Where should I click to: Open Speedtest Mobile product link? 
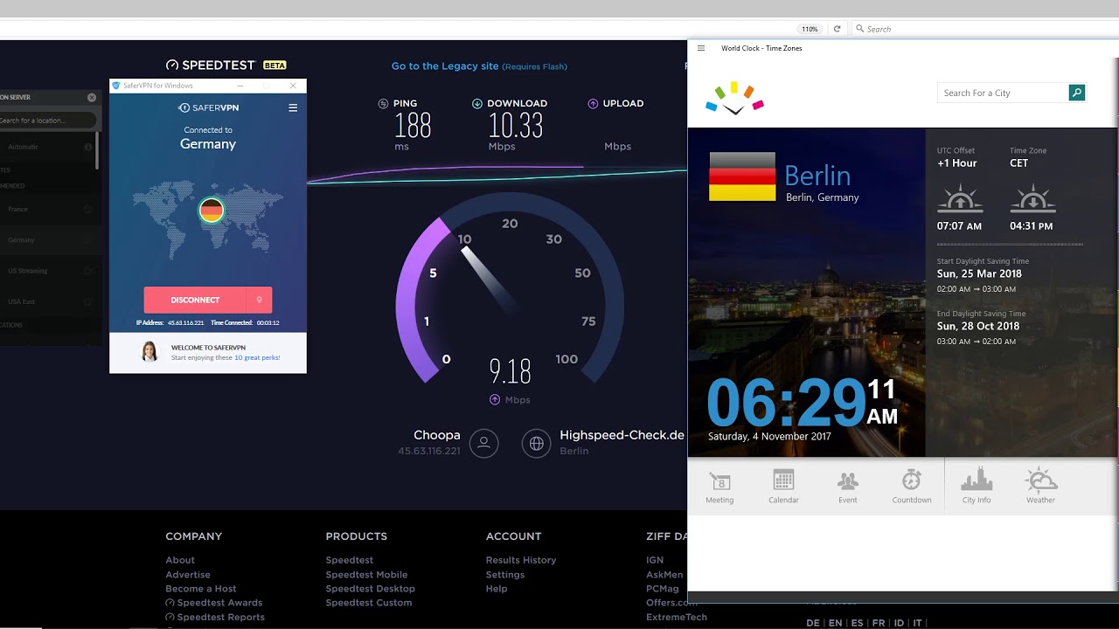(366, 575)
